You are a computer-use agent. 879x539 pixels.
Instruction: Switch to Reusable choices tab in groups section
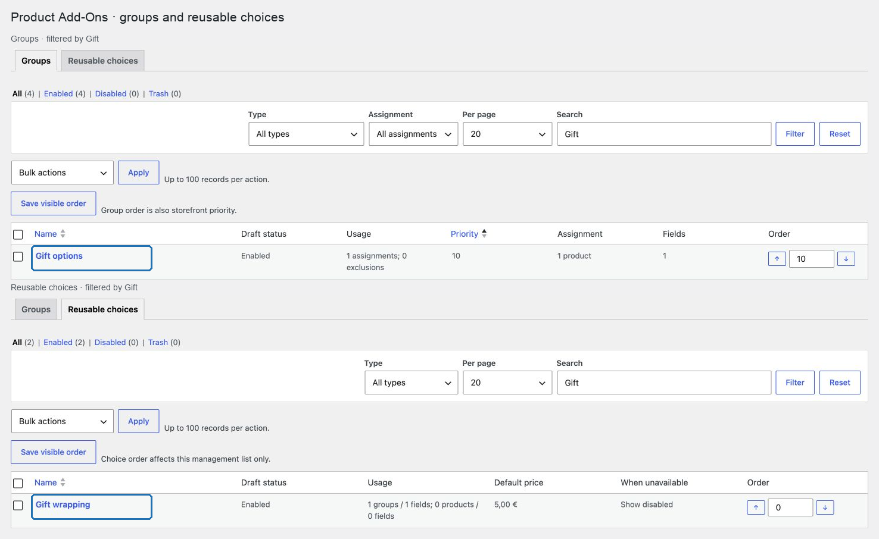[103, 61]
